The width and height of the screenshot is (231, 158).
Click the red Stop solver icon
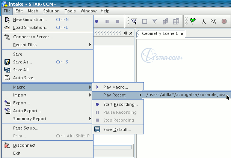click(224, 21)
